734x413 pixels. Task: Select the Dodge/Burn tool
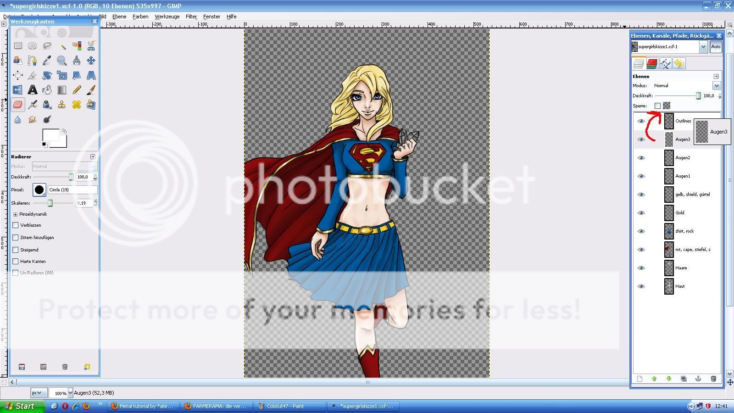tap(47, 119)
